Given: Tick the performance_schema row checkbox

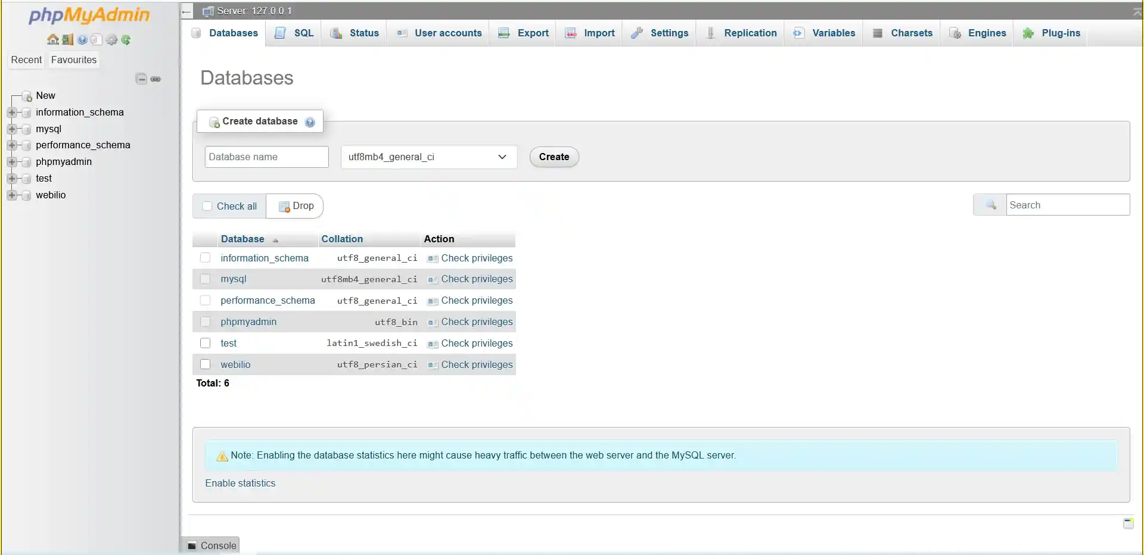Looking at the screenshot, I should [205, 300].
